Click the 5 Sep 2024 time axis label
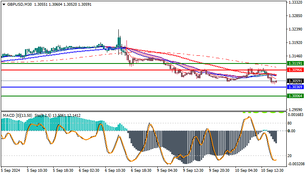Viewport: 305px width, 175px height. (x=11, y=171)
